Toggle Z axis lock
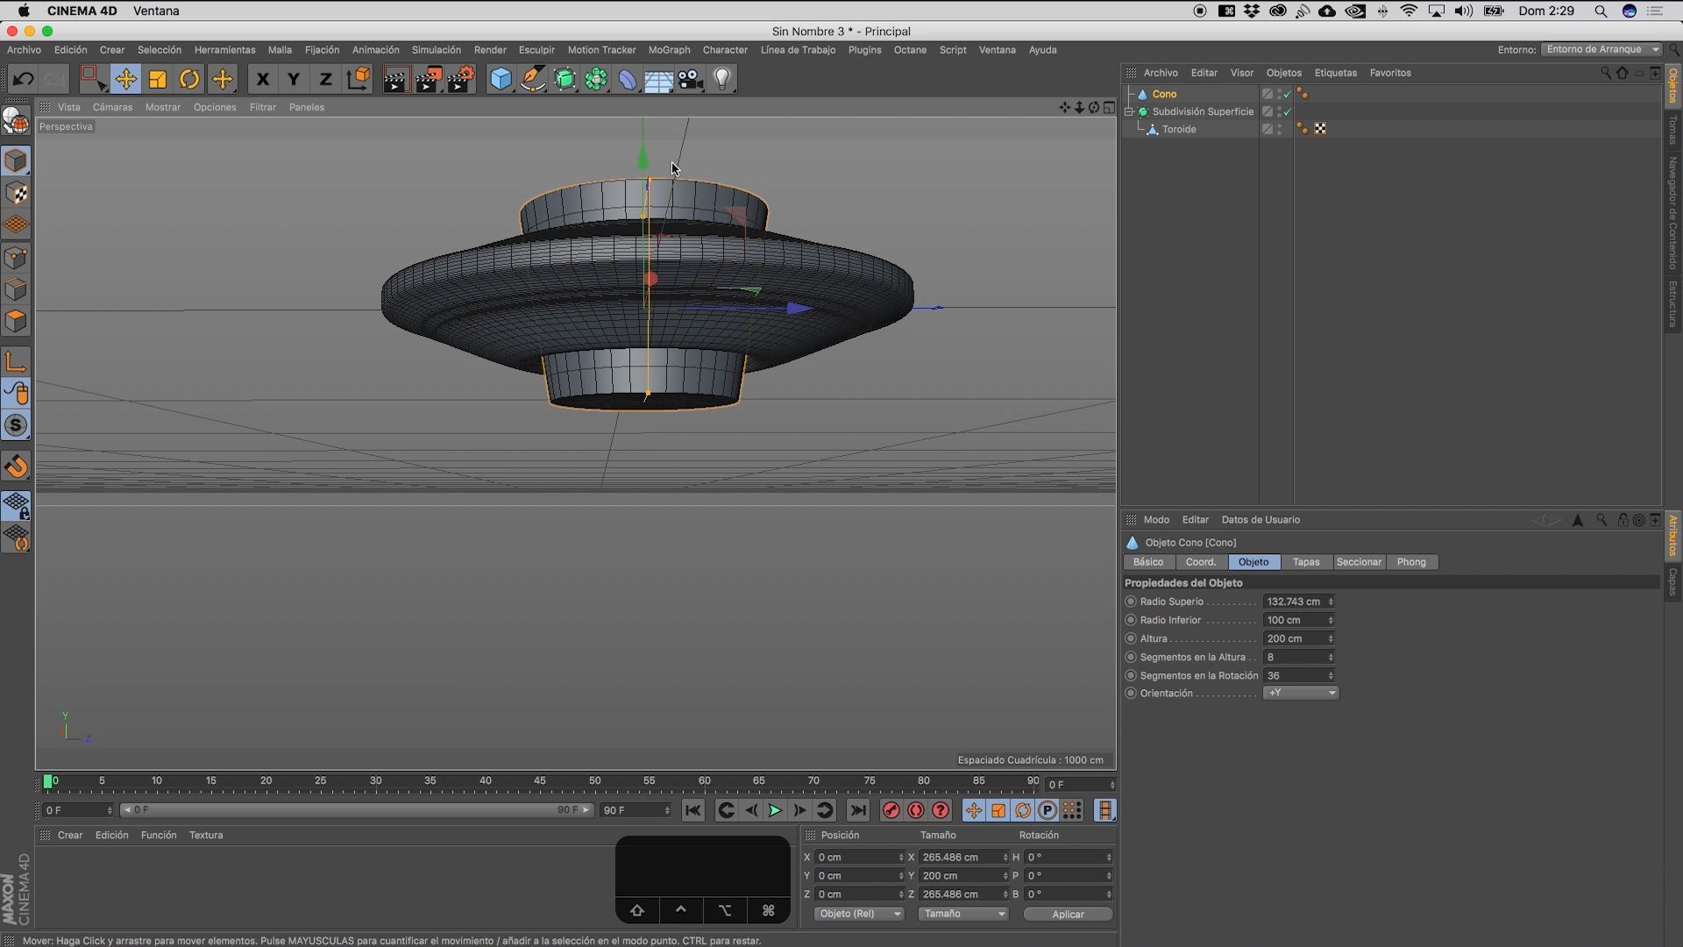The image size is (1683, 947). click(325, 80)
